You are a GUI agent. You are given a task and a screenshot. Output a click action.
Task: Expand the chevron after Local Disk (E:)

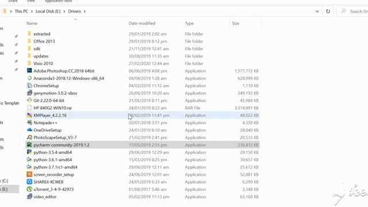pyautogui.click(x=64, y=11)
